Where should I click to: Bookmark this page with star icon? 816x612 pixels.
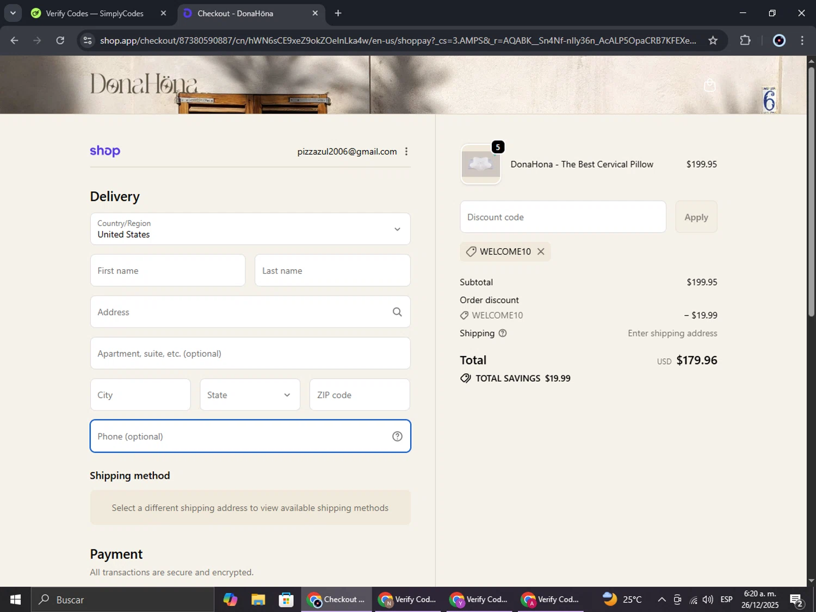[x=713, y=40]
